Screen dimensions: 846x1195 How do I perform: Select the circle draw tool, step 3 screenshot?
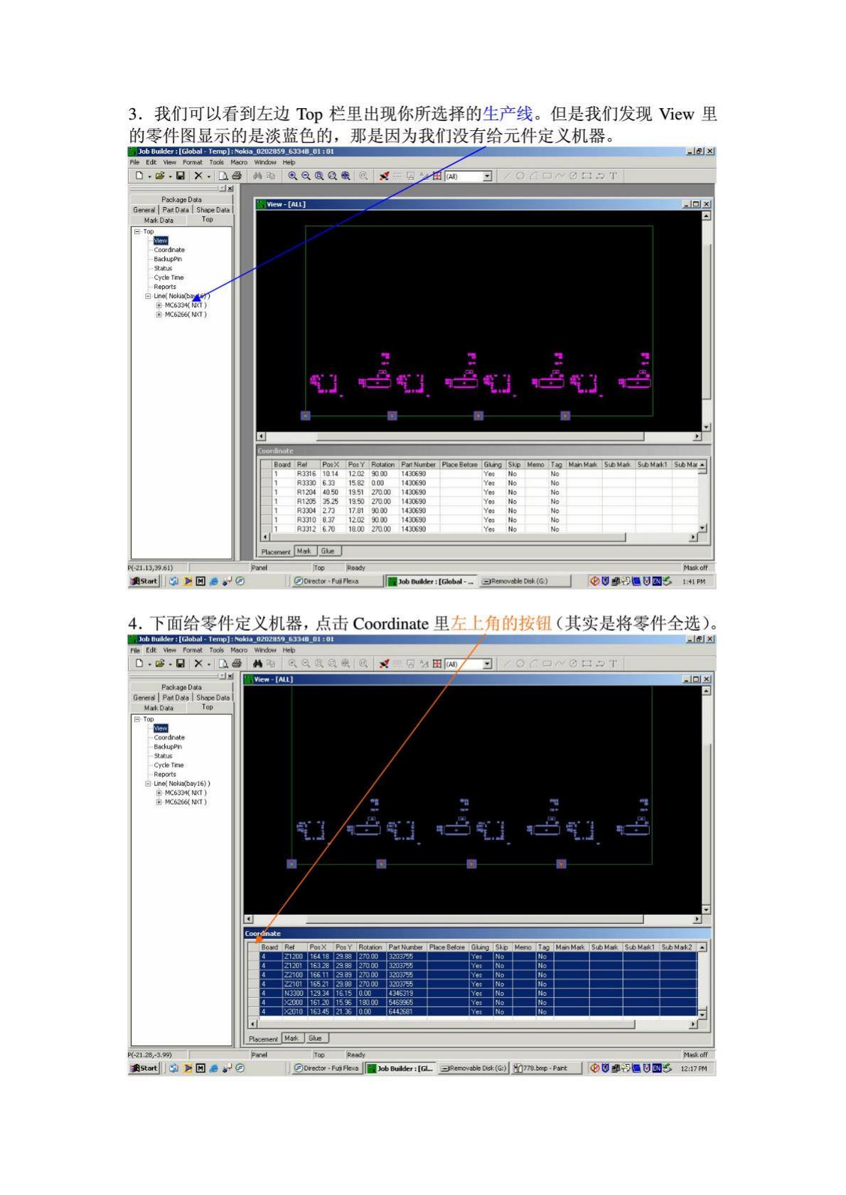pyautogui.click(x=520, y=176)
